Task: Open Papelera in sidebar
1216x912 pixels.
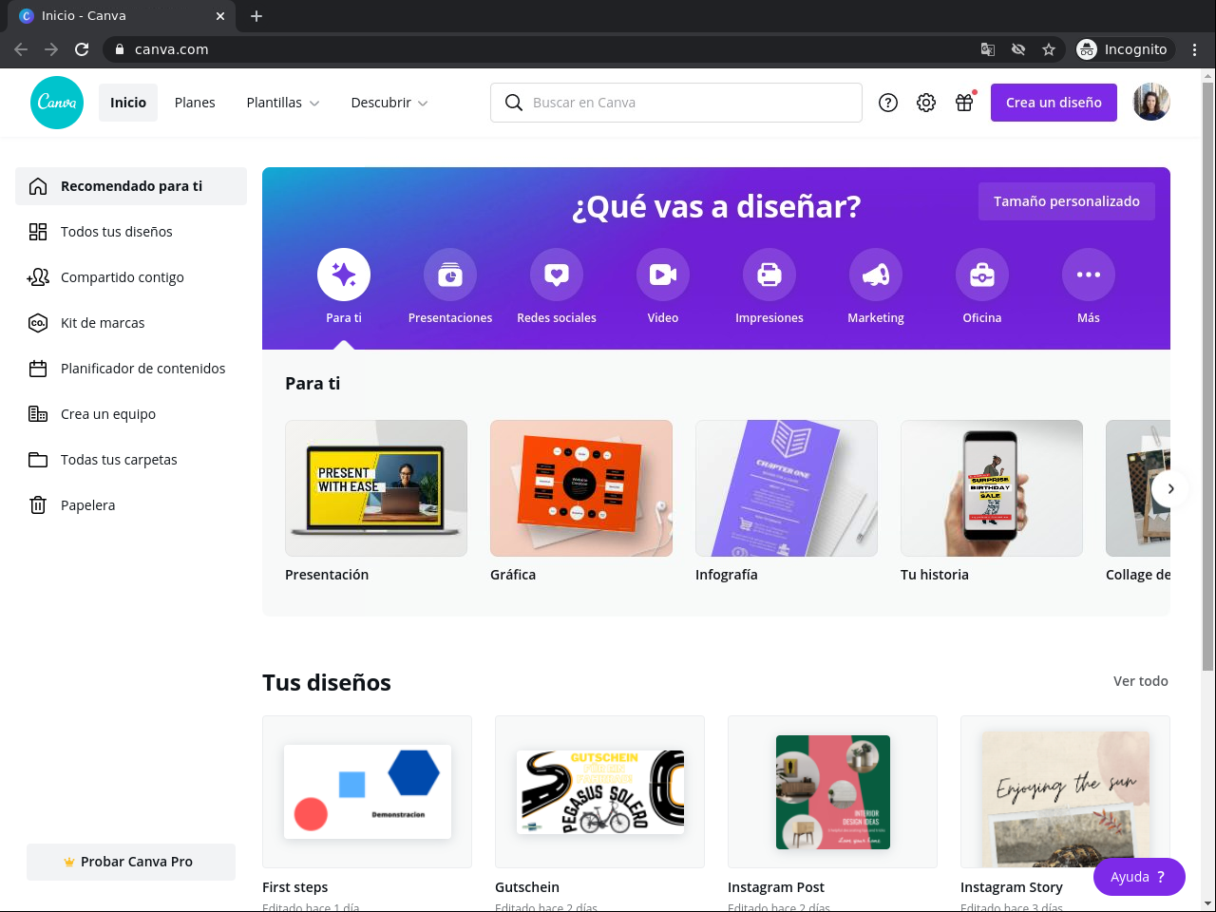Action: pyautogui.click(x=131, y=505)
